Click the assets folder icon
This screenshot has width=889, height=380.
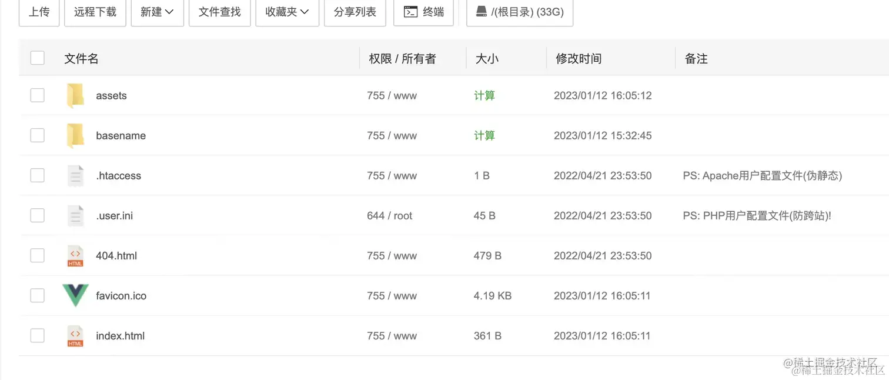click(75, 96)
